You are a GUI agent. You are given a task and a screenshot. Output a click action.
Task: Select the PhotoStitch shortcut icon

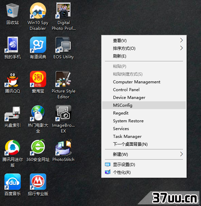[63, 148]
